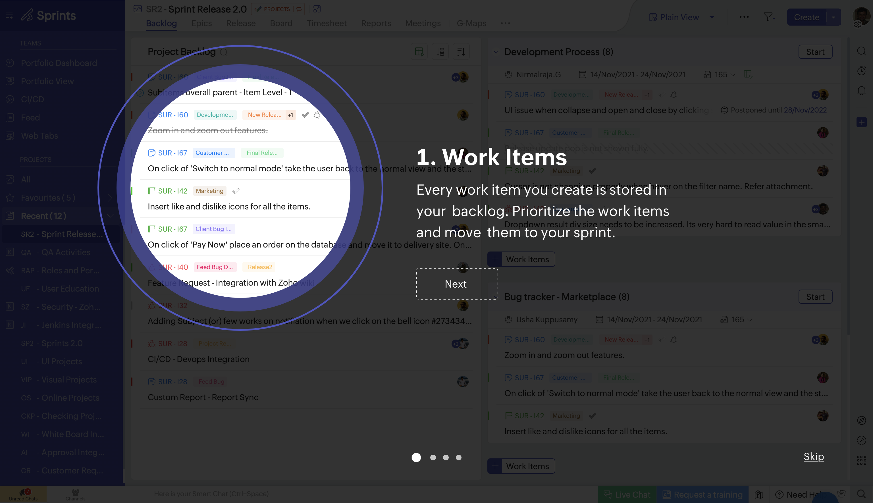Open notifications via the bell icon

[x=861, y=90]
